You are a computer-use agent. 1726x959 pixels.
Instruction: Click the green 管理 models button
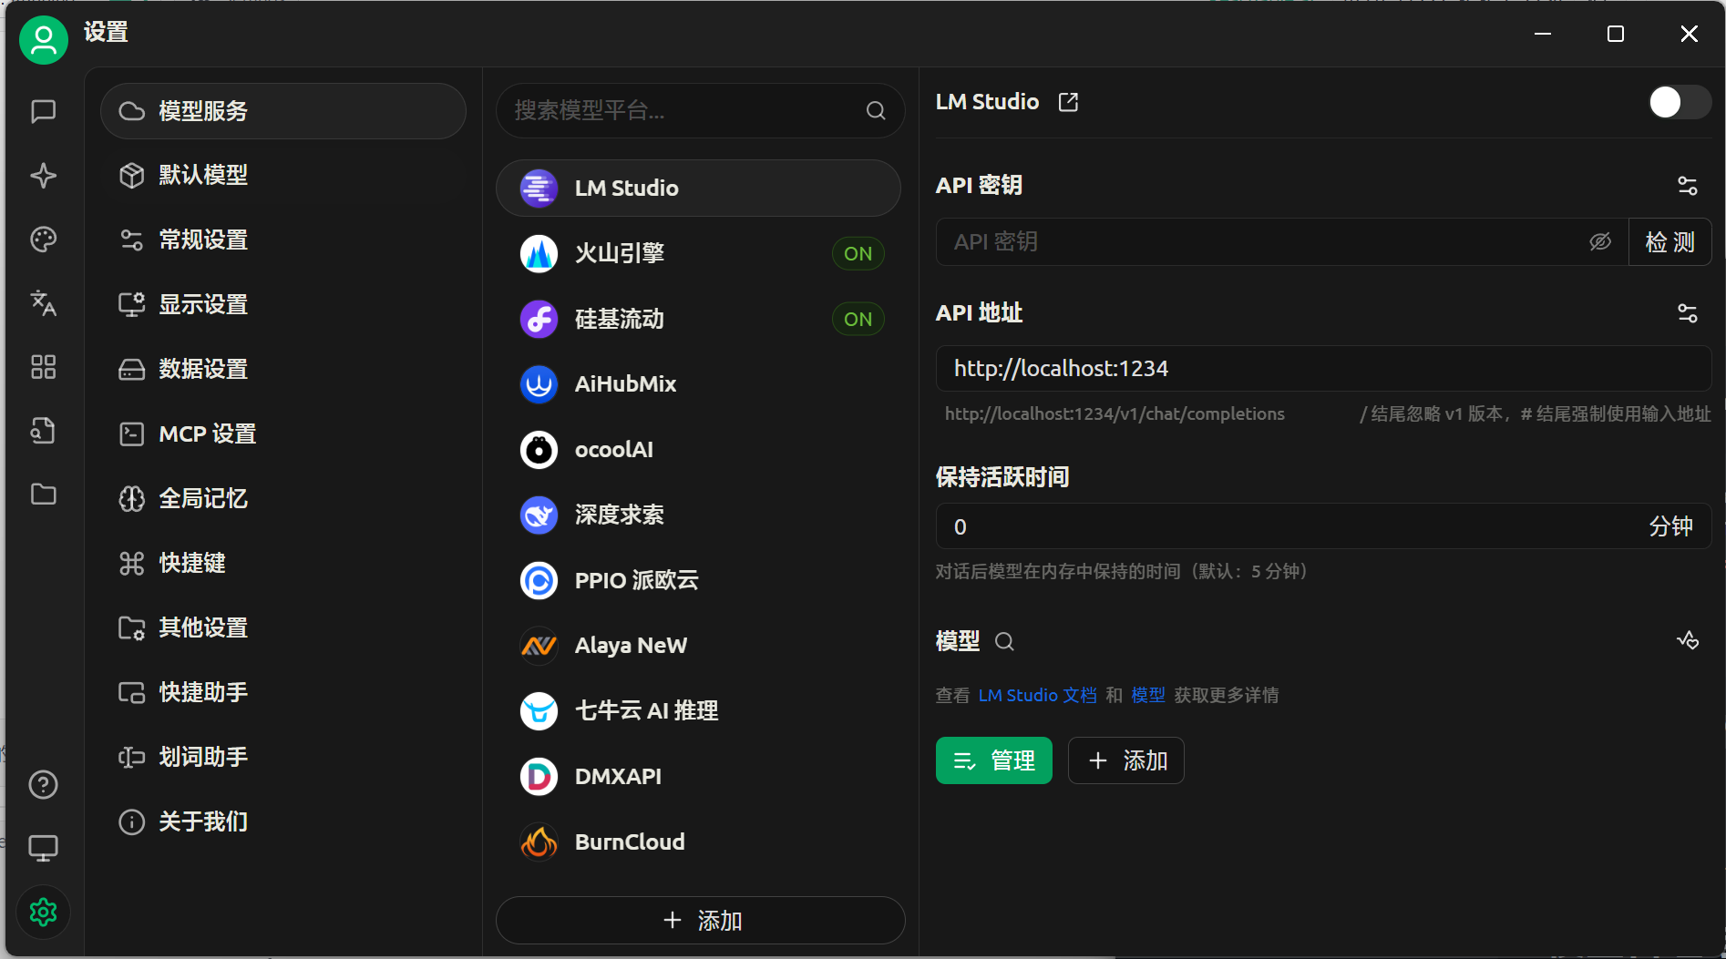click(994, 760)
